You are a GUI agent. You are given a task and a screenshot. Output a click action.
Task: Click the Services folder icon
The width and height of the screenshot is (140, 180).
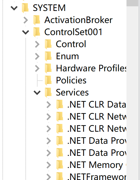[x=48, y=92]
